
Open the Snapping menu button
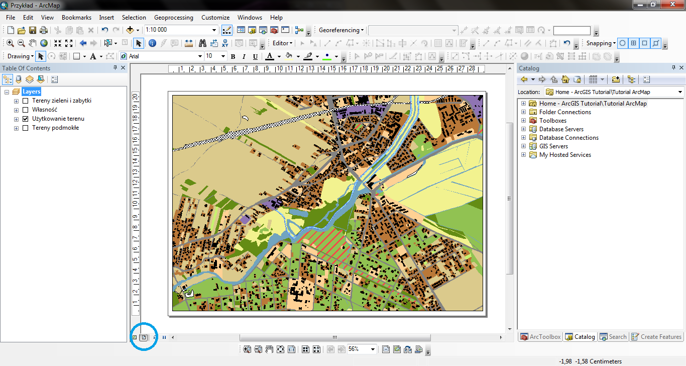pos(601,43)
